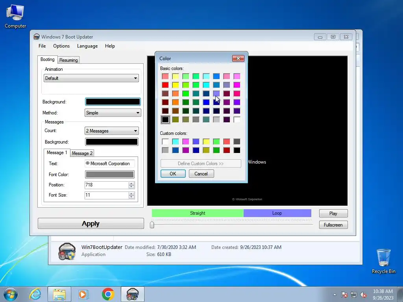The width and height of the screenshot is (403, 302).
Task: Click Show desktop button at taskbar end
Action: click(x=400, y=294)
